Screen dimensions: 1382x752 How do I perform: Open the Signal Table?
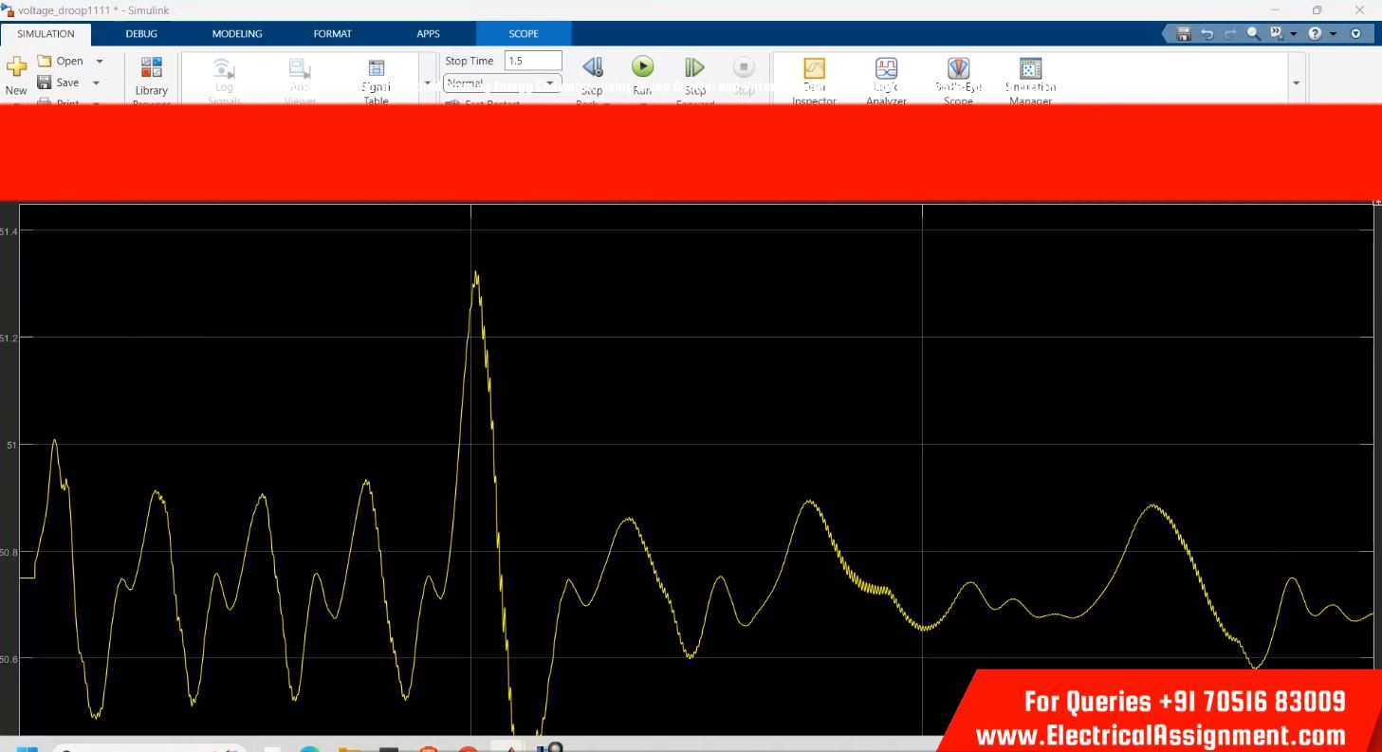point(376,69)
